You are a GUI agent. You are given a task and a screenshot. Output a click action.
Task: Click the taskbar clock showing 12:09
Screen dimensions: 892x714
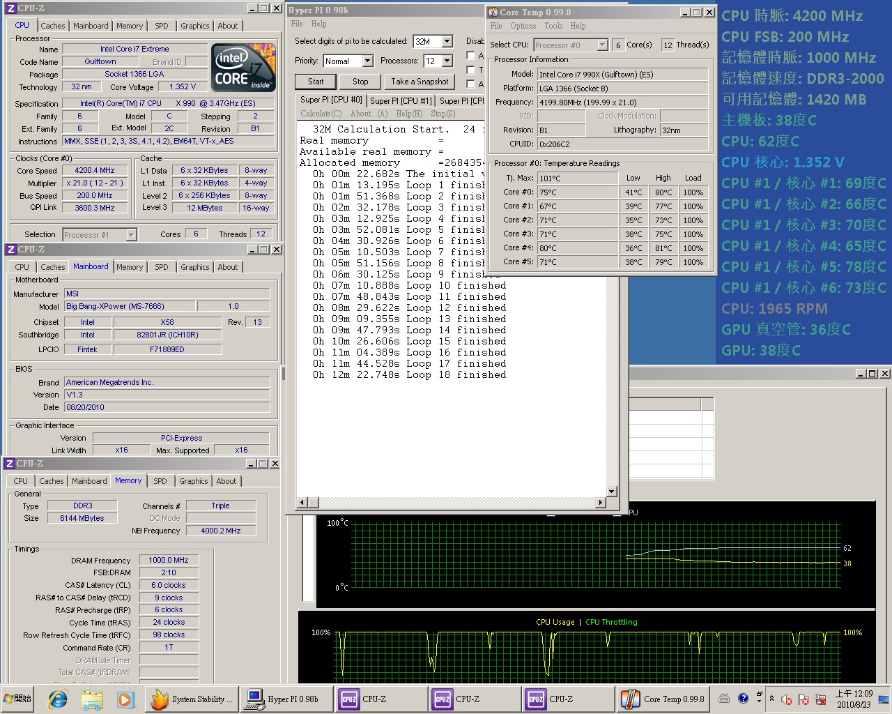coord(854,699)
